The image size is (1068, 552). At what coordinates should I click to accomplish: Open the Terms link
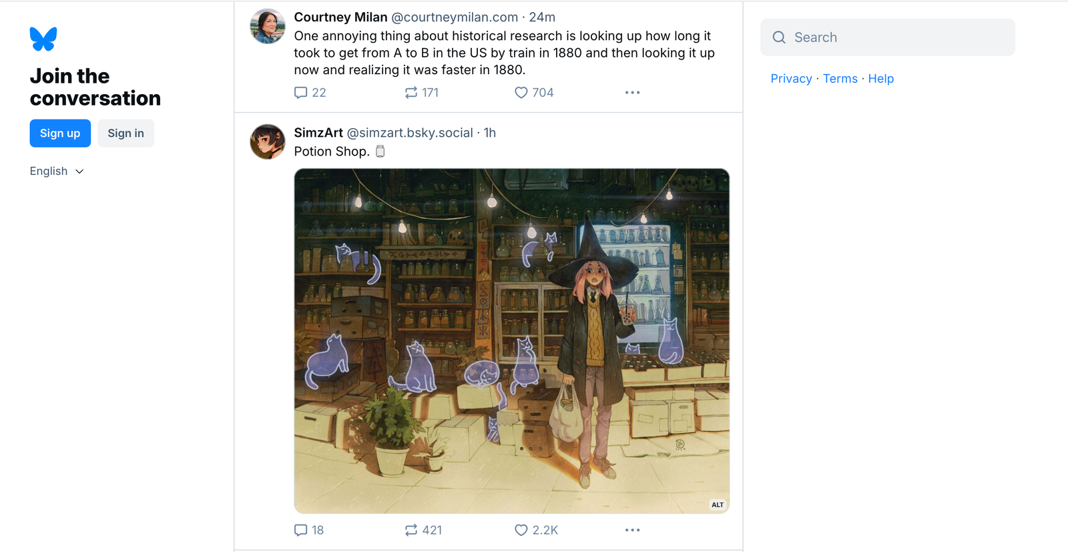(x=840, y=79)
